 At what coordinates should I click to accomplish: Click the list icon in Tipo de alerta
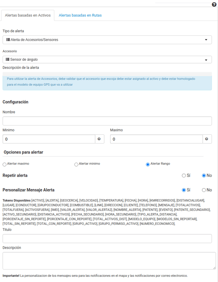point(8,39)
